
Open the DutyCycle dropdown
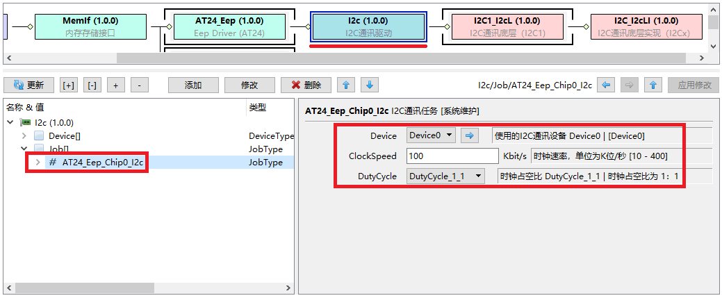(x=445, y=176)
